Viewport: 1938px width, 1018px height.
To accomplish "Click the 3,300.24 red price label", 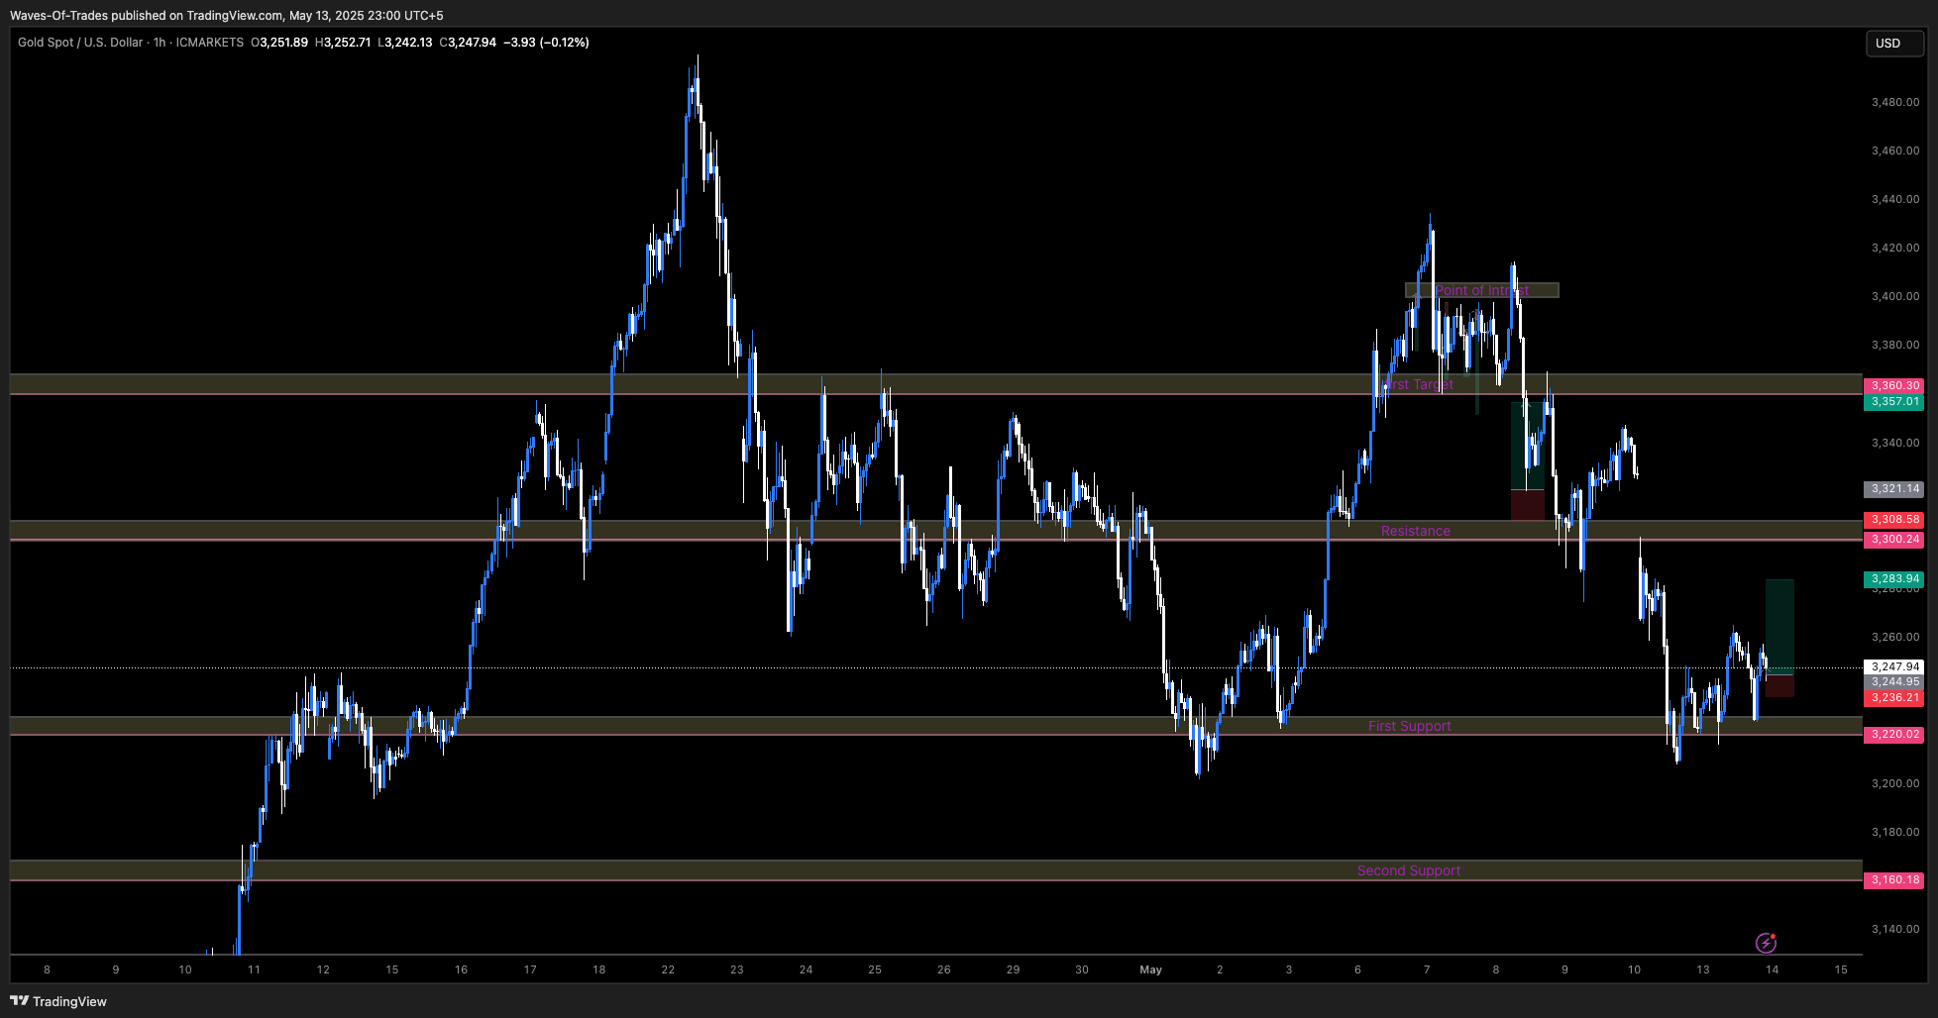I will pyautogui.click(x=1894, y=540).
